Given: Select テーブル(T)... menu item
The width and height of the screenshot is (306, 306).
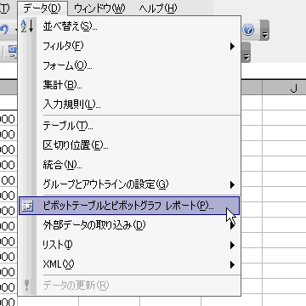Looking at the screenshot, I should tap(130, 126).
